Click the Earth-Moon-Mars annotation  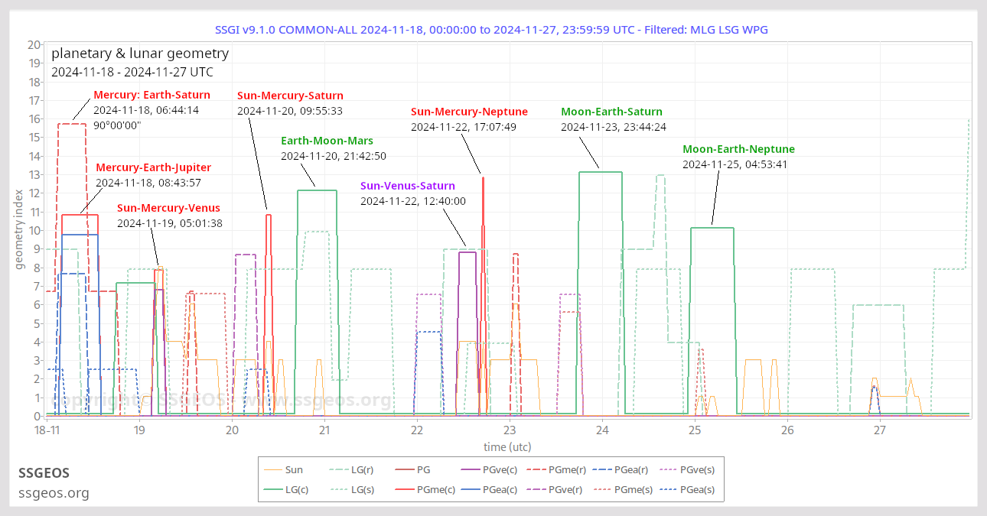coord(327,141)
